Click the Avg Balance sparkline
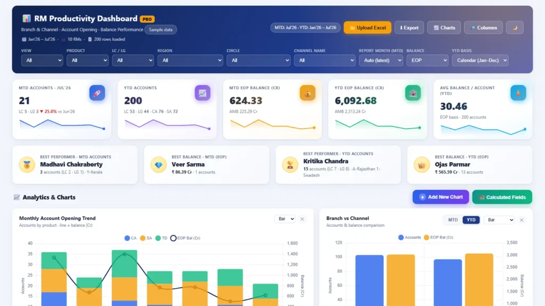This screenshot has width=545, height=306. point(483,130)
